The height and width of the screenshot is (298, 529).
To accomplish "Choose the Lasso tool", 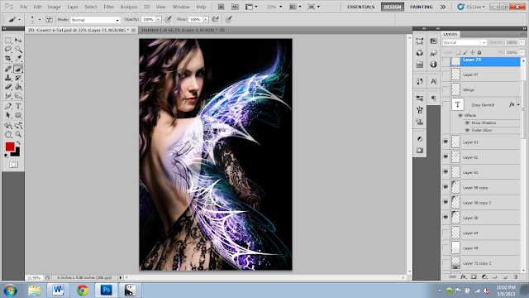I will pos(8,50).
